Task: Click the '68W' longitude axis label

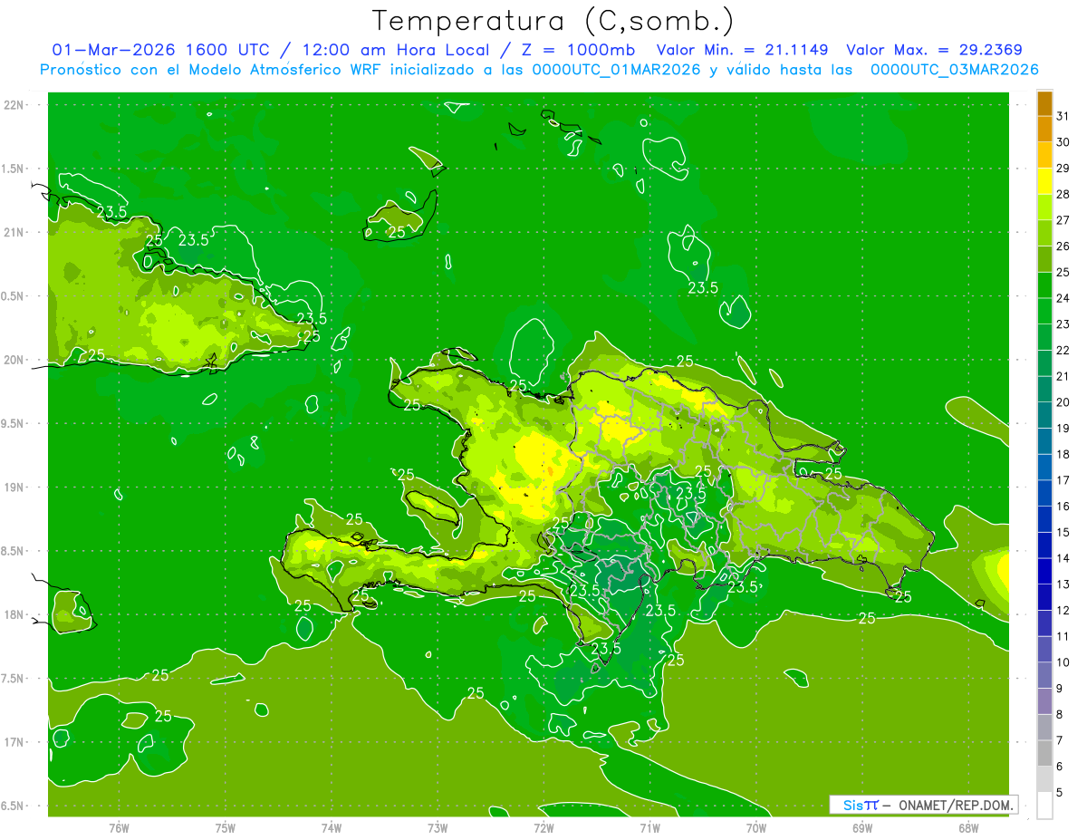Action: pyautogui.click(x=968, y=828)
